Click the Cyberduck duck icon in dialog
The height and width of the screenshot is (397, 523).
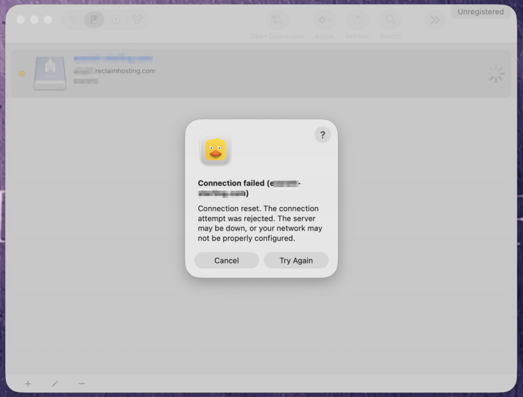(216, 150)
